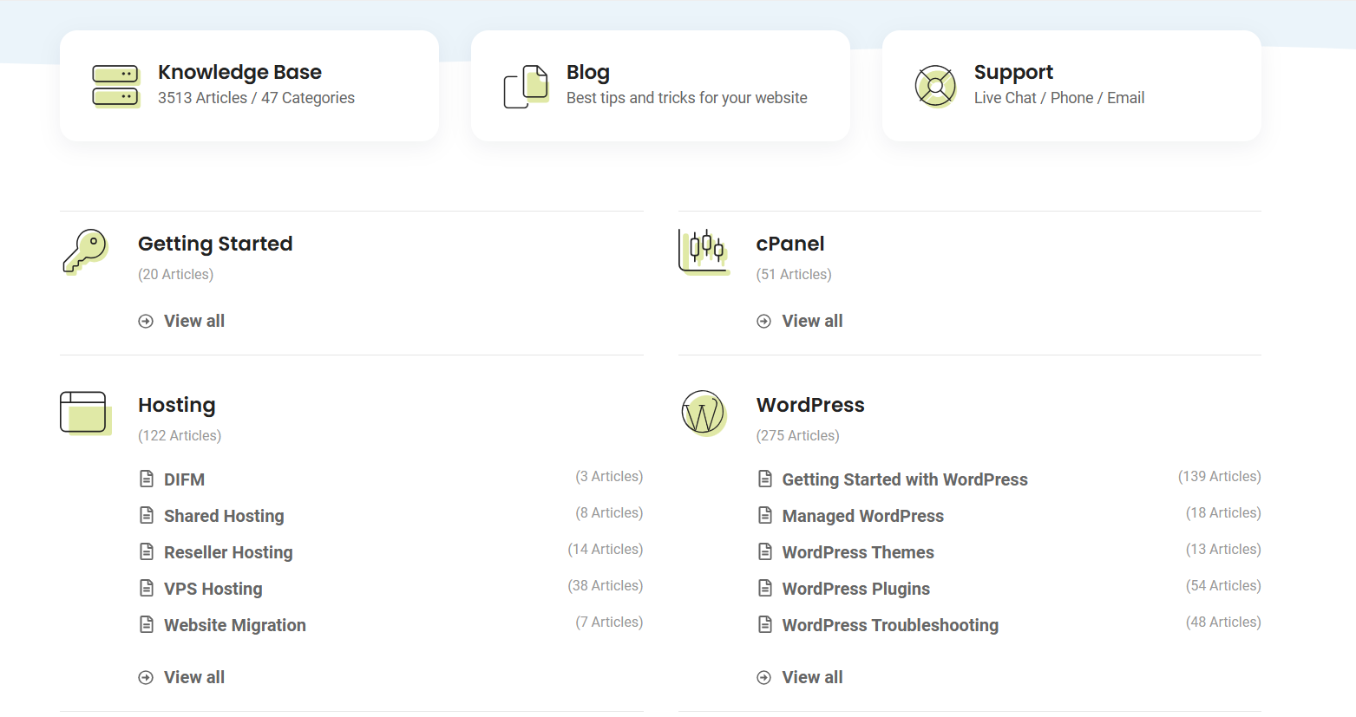Click document icon beside Getting Started with WordPress

[x=765, y=479]
